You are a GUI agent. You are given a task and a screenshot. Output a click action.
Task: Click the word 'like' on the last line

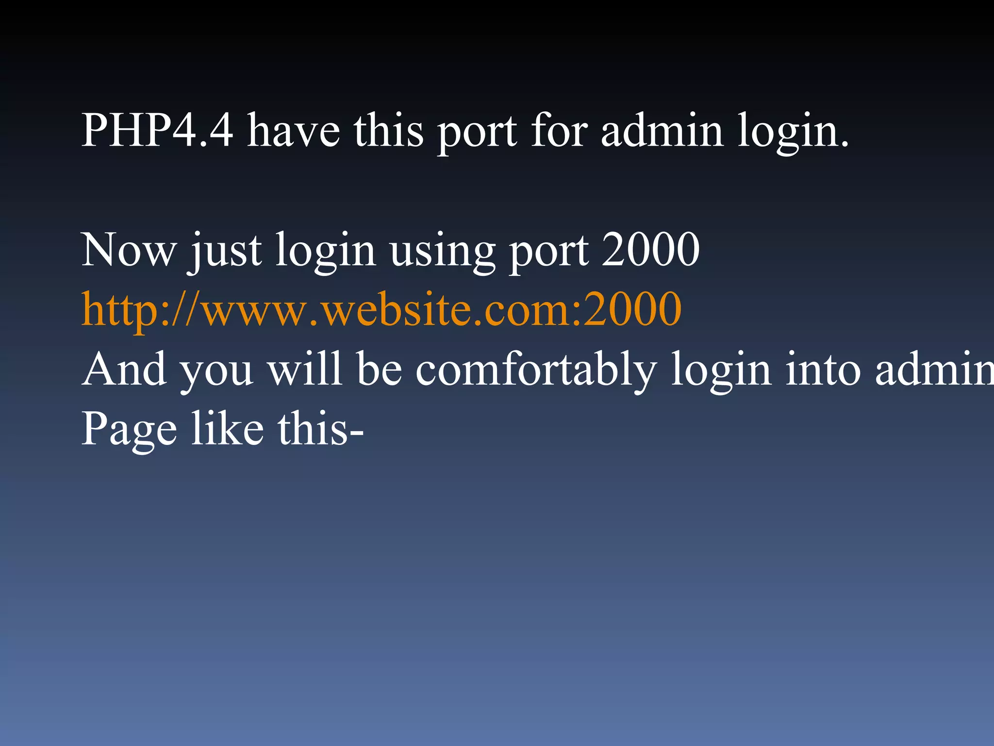pos(228,427)
